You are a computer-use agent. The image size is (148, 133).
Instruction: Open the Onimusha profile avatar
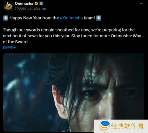pyautogui.click(x=8, y=6)
